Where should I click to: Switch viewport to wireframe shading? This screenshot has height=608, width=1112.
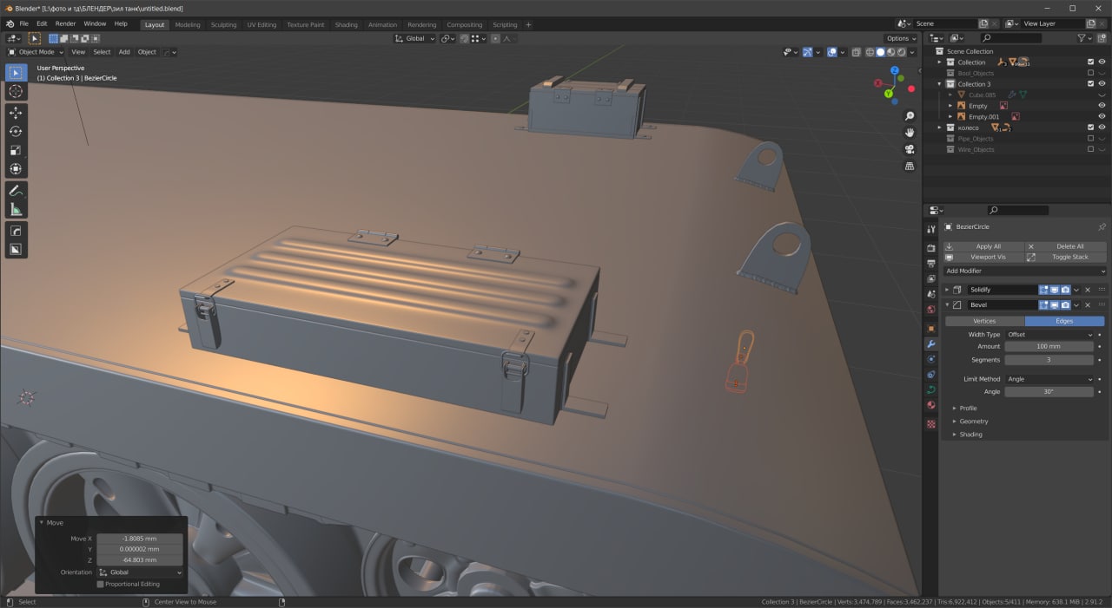point(870,52)
